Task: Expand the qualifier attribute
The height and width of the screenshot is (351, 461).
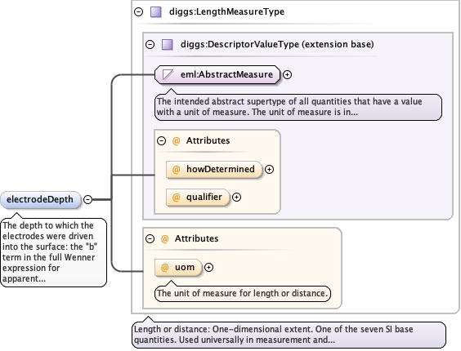Action: 237,197
